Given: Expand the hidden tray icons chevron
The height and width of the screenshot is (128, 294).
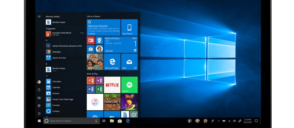Looking at the screenshot, I should click(219, 121).
